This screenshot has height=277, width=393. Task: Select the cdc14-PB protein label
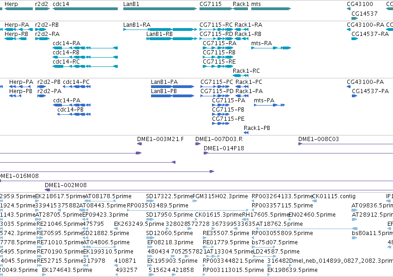pyautogui.click(x=71, y=110)
